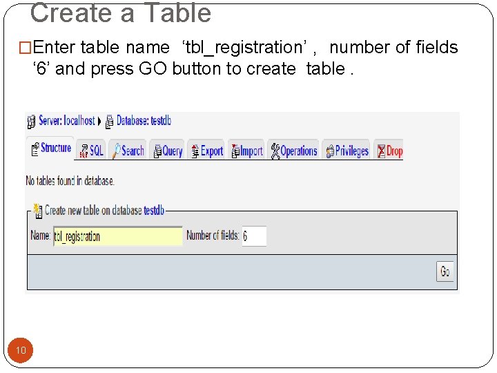Click the slide number 10 badge
497x373 pixels.
pyautogui.click(x=20, y=350)
